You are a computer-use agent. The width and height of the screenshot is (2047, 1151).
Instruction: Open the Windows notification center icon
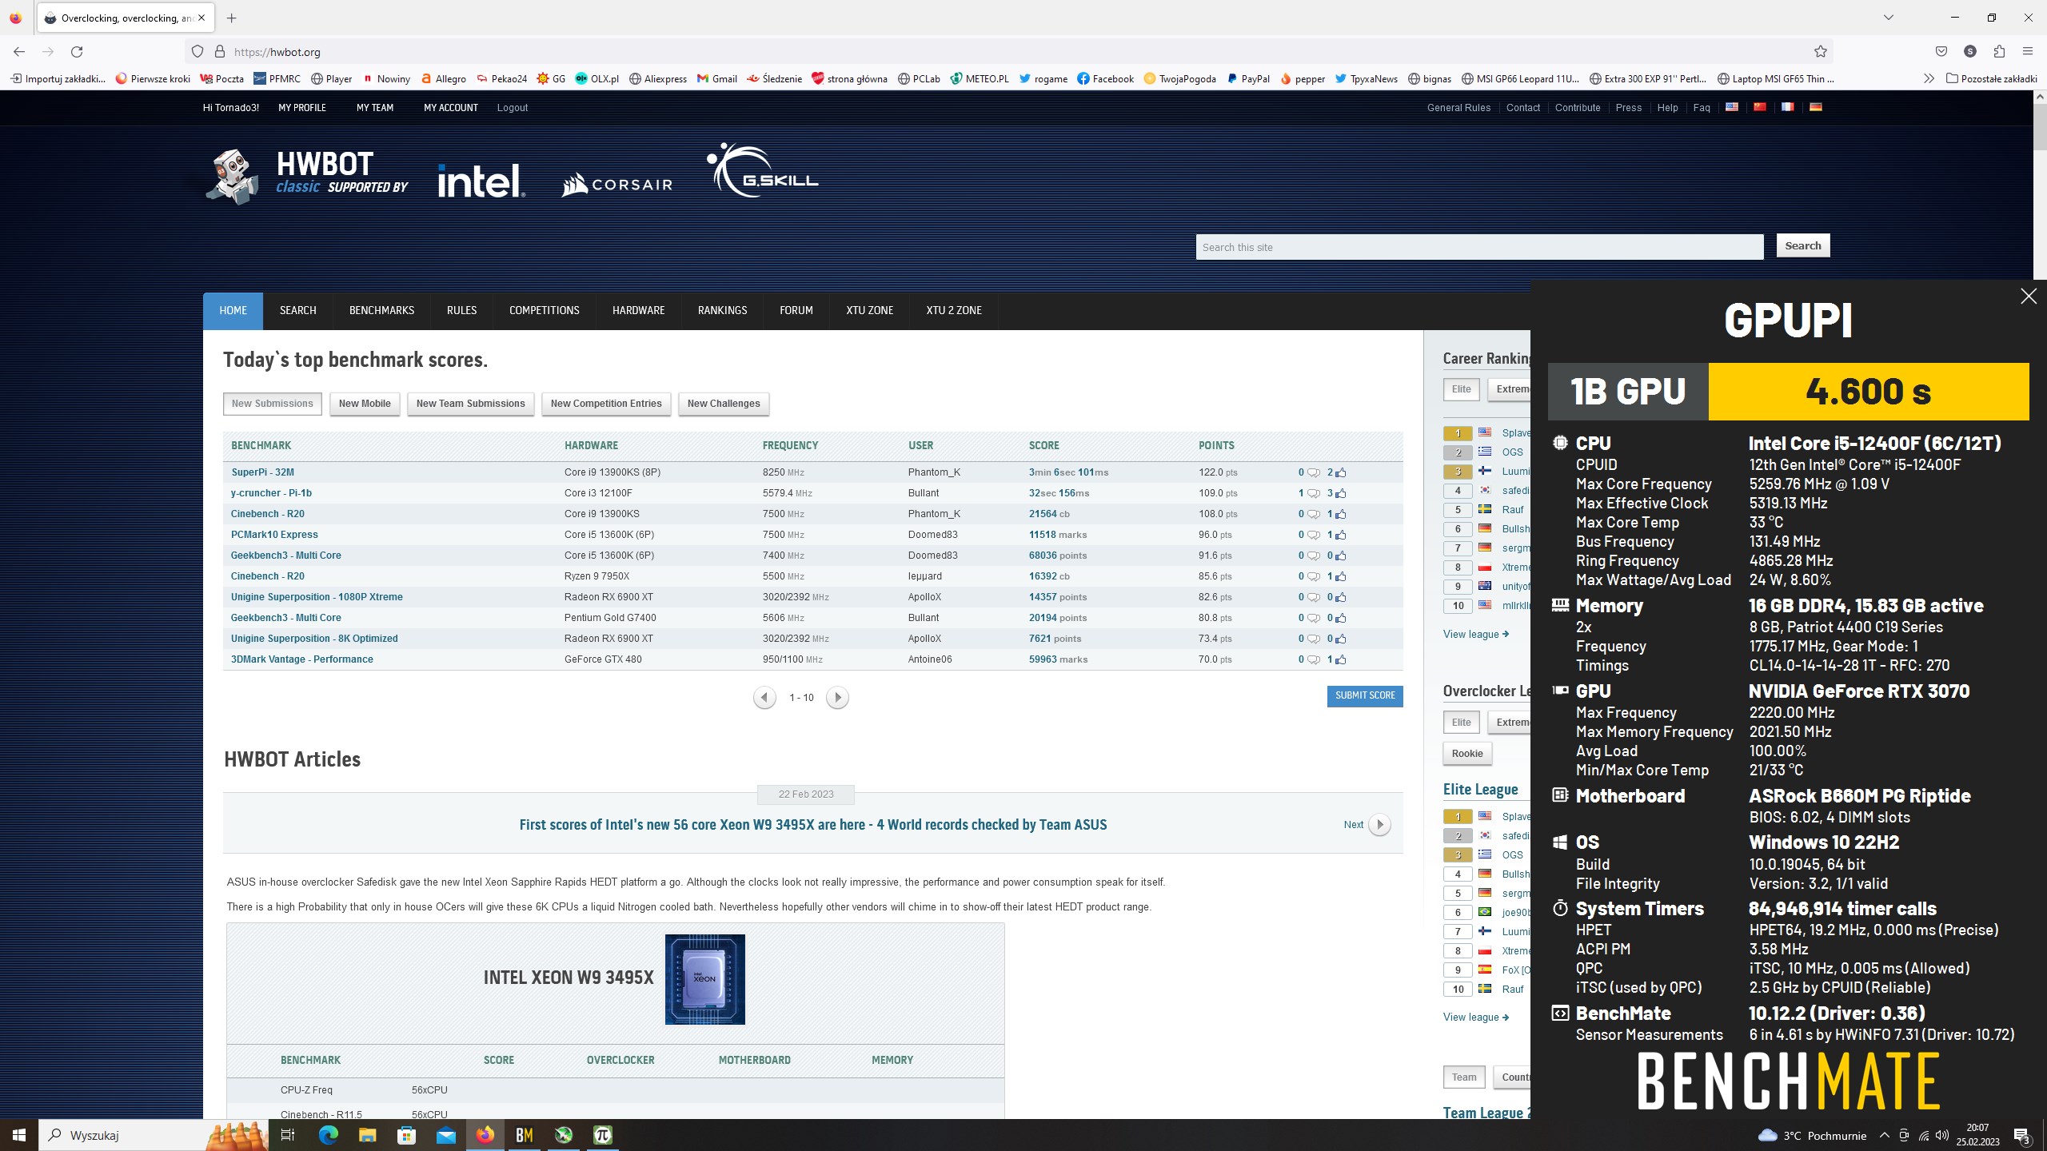click(2021, 1135)
